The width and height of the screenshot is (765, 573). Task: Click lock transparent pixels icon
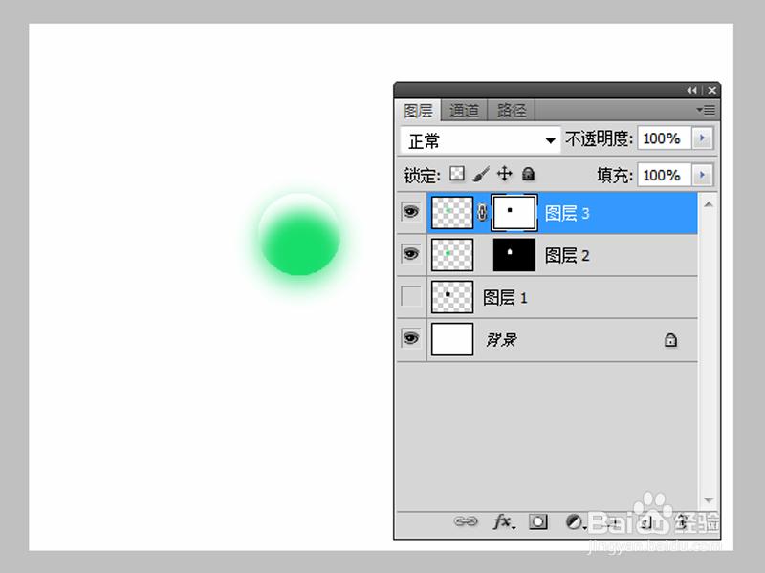coord(457,174)
